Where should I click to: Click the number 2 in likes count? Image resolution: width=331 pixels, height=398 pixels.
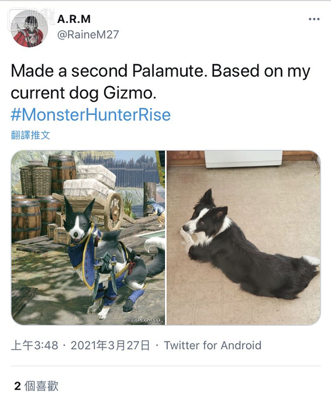click(x=18, y=387)
